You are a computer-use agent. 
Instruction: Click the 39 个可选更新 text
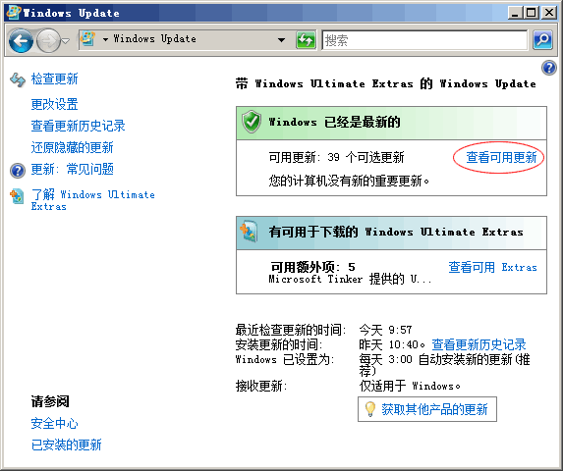click(x=366, y=157)
